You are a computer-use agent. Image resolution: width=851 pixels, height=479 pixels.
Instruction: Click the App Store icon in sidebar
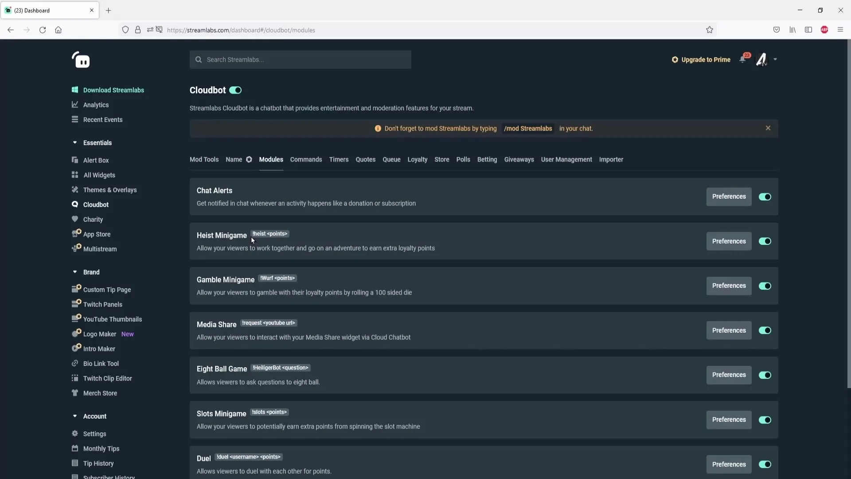click(75, 233)
